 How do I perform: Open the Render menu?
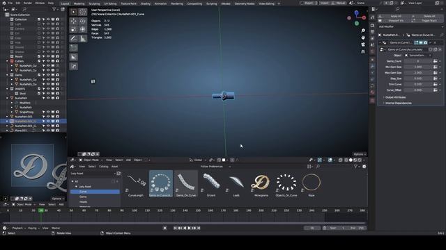click(x=28, y=3)
